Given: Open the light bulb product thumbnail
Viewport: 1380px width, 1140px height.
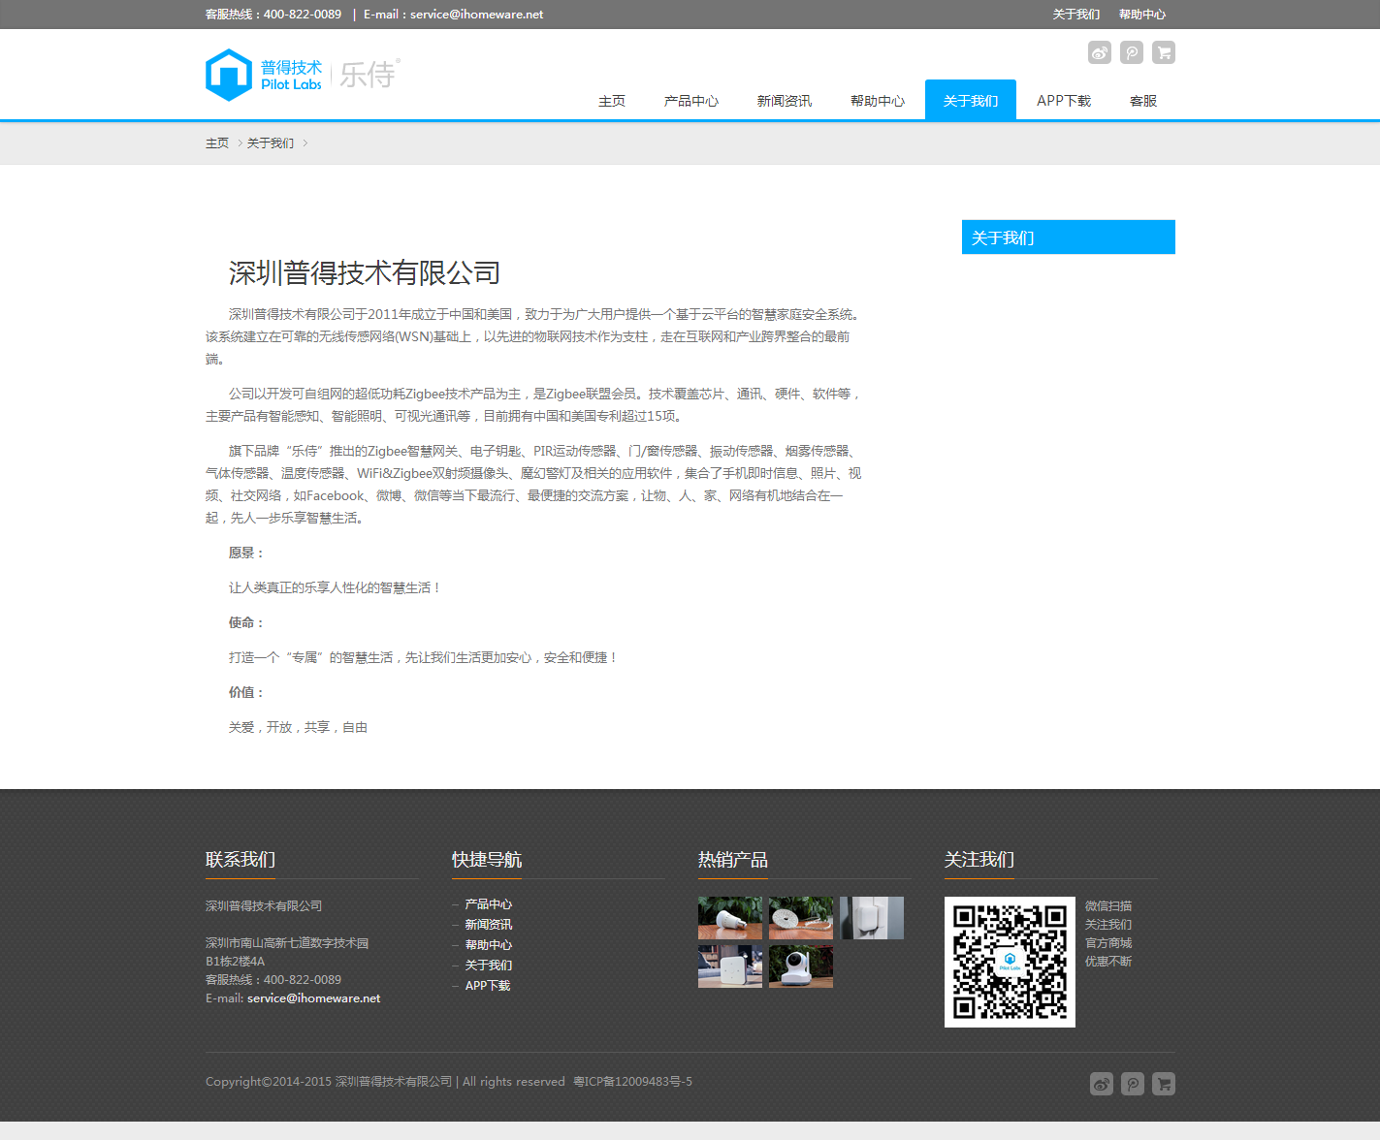Looking at the screenshot, I should pos(729,918).
